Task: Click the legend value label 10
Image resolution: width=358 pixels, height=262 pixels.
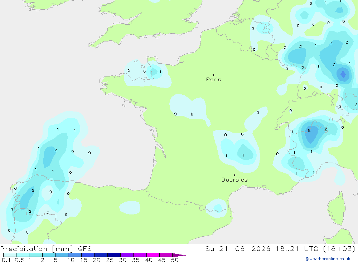Action: [x=71, y=260]
